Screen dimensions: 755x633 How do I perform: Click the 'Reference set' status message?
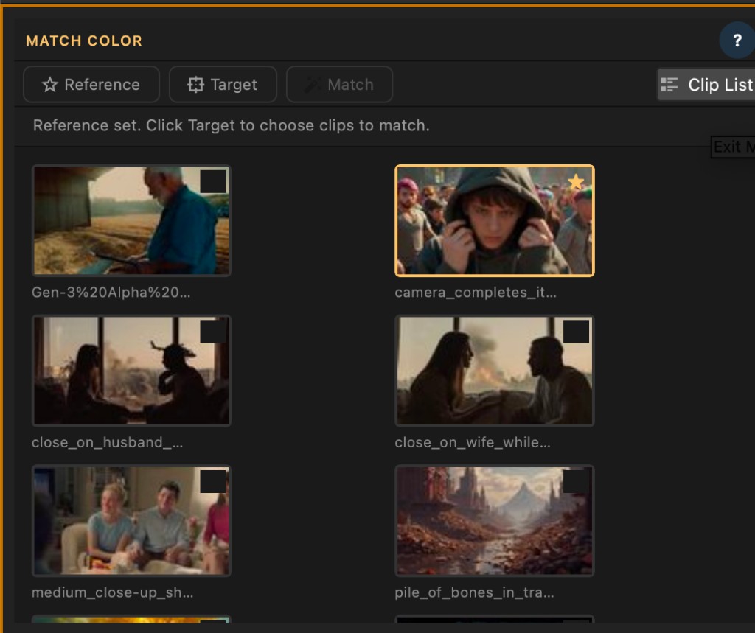click(231, 125)
